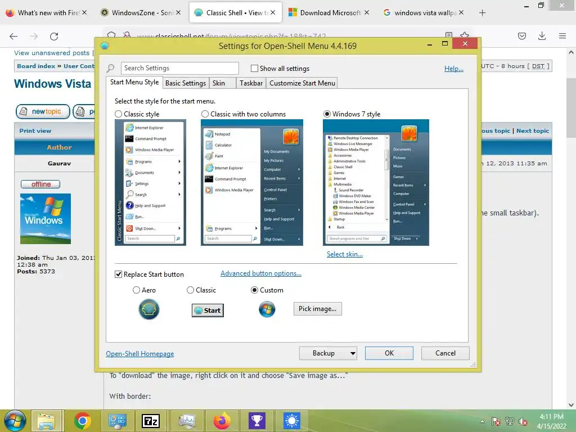The height and width of the screenshot is (432, 576).
Task: Open Firefox from the taskbar
Action: pyautogui.click(x=222, y=421)
